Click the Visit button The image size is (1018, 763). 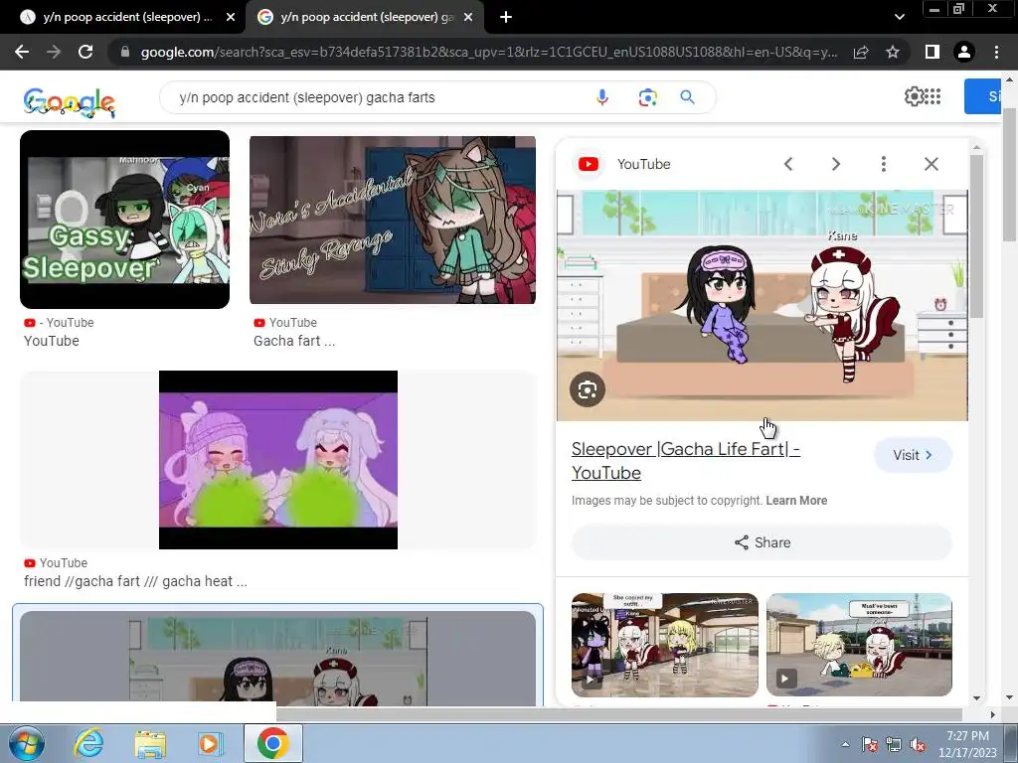[x=913, y=455]
